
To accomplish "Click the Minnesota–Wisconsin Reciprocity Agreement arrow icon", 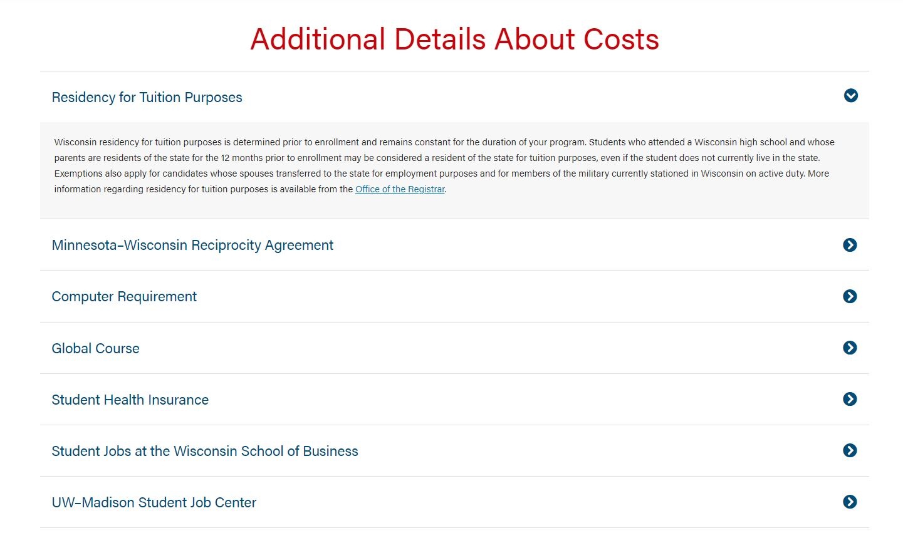I will click(850, 245).
